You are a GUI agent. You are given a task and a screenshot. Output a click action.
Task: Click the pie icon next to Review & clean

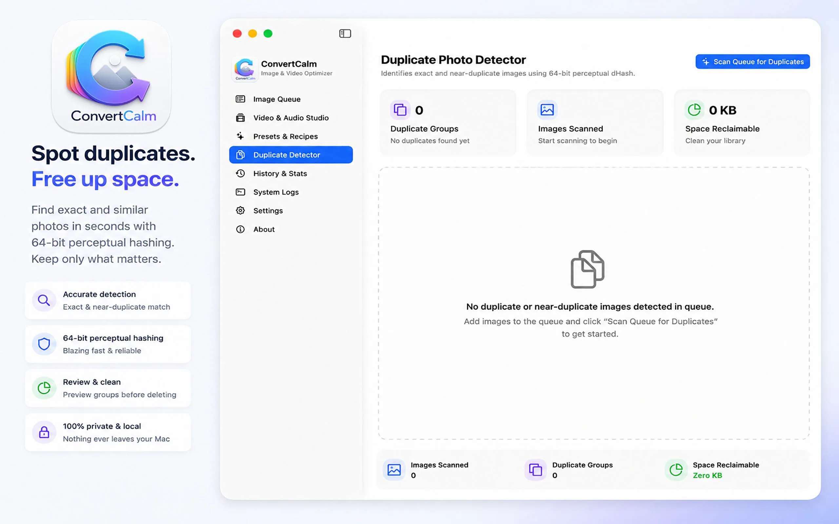(x=44, y=388)
